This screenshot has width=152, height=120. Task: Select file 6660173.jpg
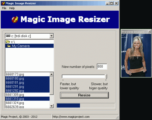(27, 74)
